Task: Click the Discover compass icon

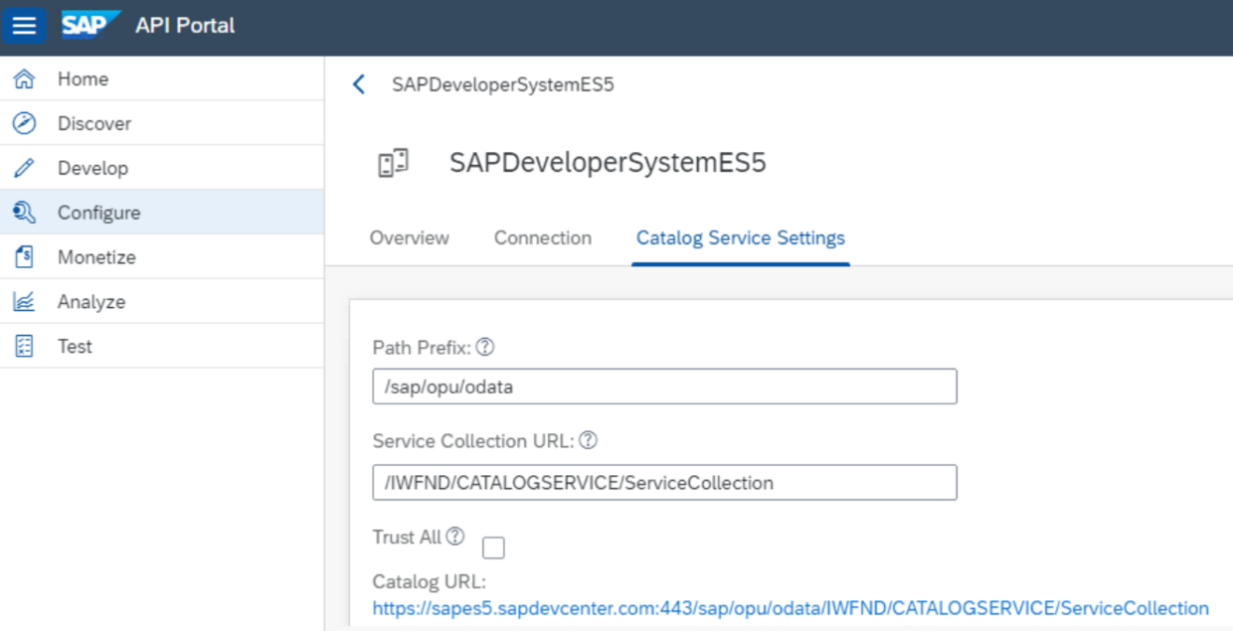Action: (25, 123)
